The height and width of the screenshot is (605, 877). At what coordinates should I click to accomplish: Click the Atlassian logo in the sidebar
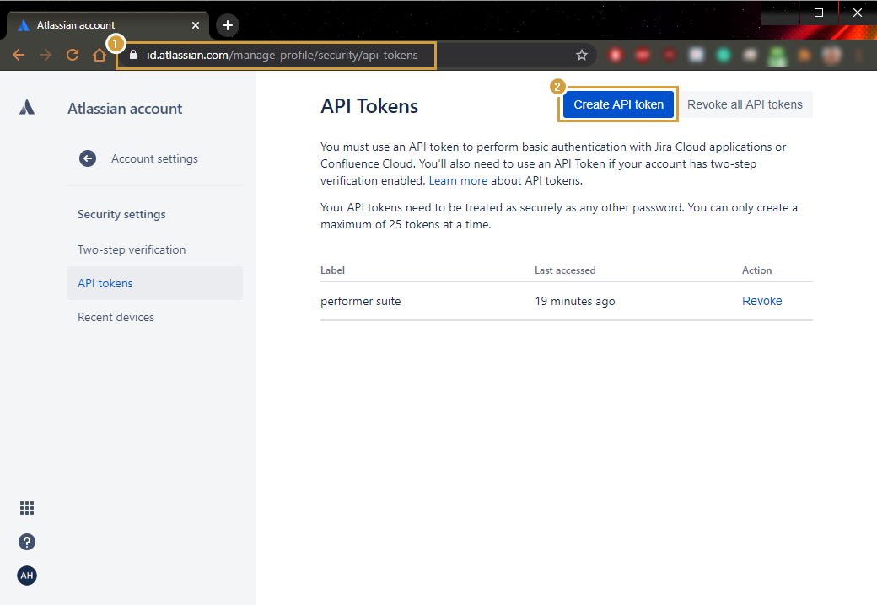27,107
